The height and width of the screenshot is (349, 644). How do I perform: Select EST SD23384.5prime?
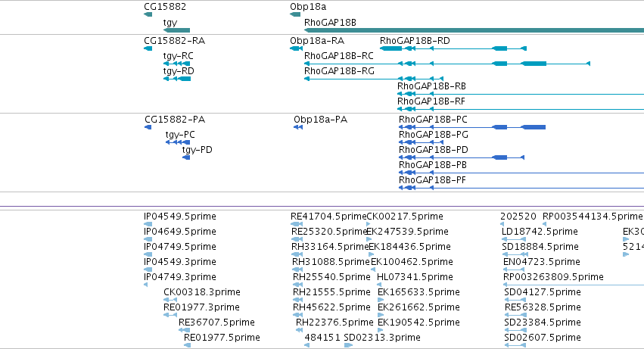(x=543, y=323)
